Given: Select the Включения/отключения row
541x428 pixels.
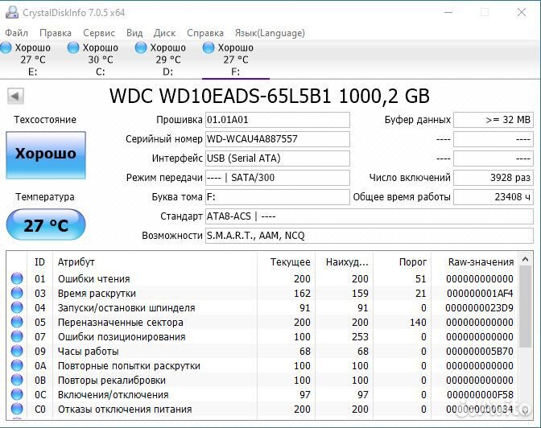Looking at the screenshot, I should tap(262, 394).
